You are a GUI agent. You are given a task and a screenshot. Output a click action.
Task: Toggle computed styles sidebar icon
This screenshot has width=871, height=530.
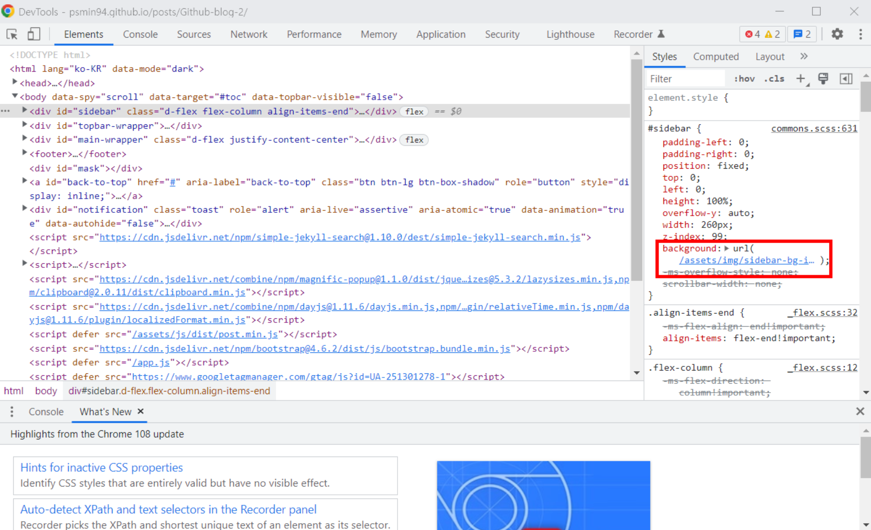(846, 79)
